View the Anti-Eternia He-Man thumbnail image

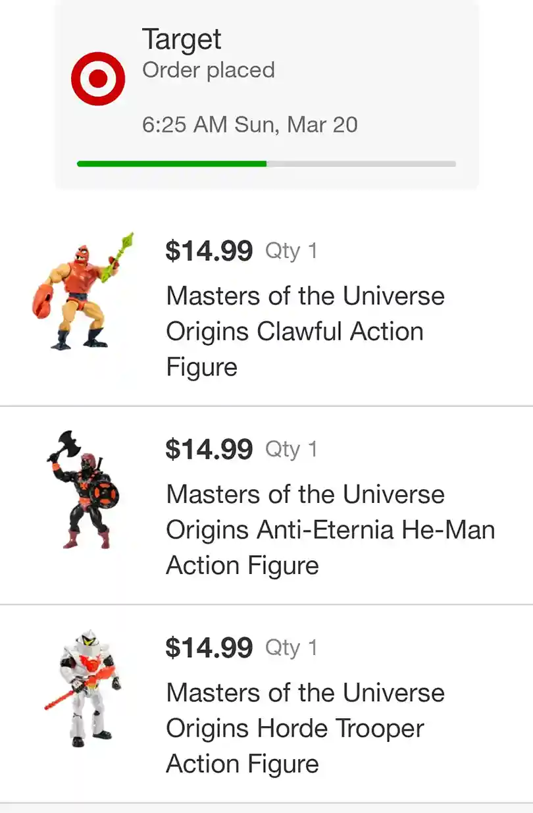[x=83, y=490]
